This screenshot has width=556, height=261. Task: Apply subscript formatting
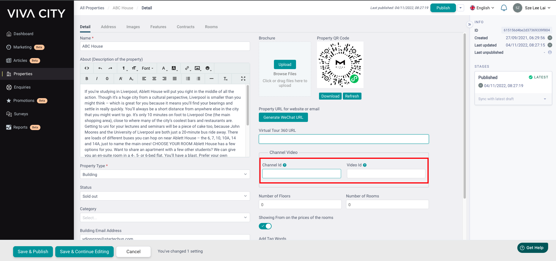[131, 79]
